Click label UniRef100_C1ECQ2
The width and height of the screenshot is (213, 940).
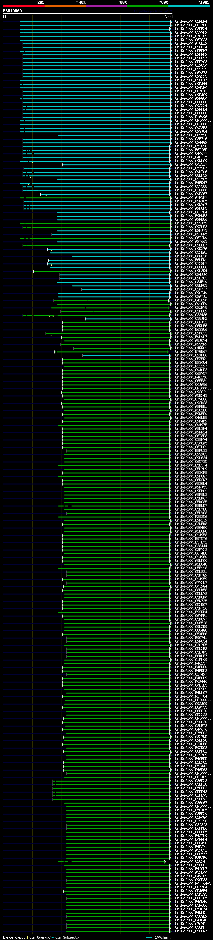[191, 866]
